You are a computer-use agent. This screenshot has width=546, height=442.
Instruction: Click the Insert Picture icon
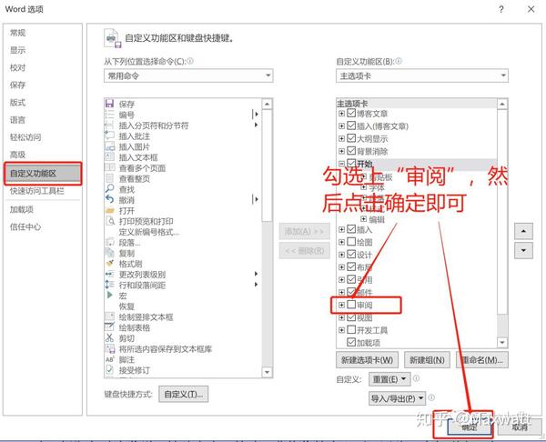click(x=110, y=146)
